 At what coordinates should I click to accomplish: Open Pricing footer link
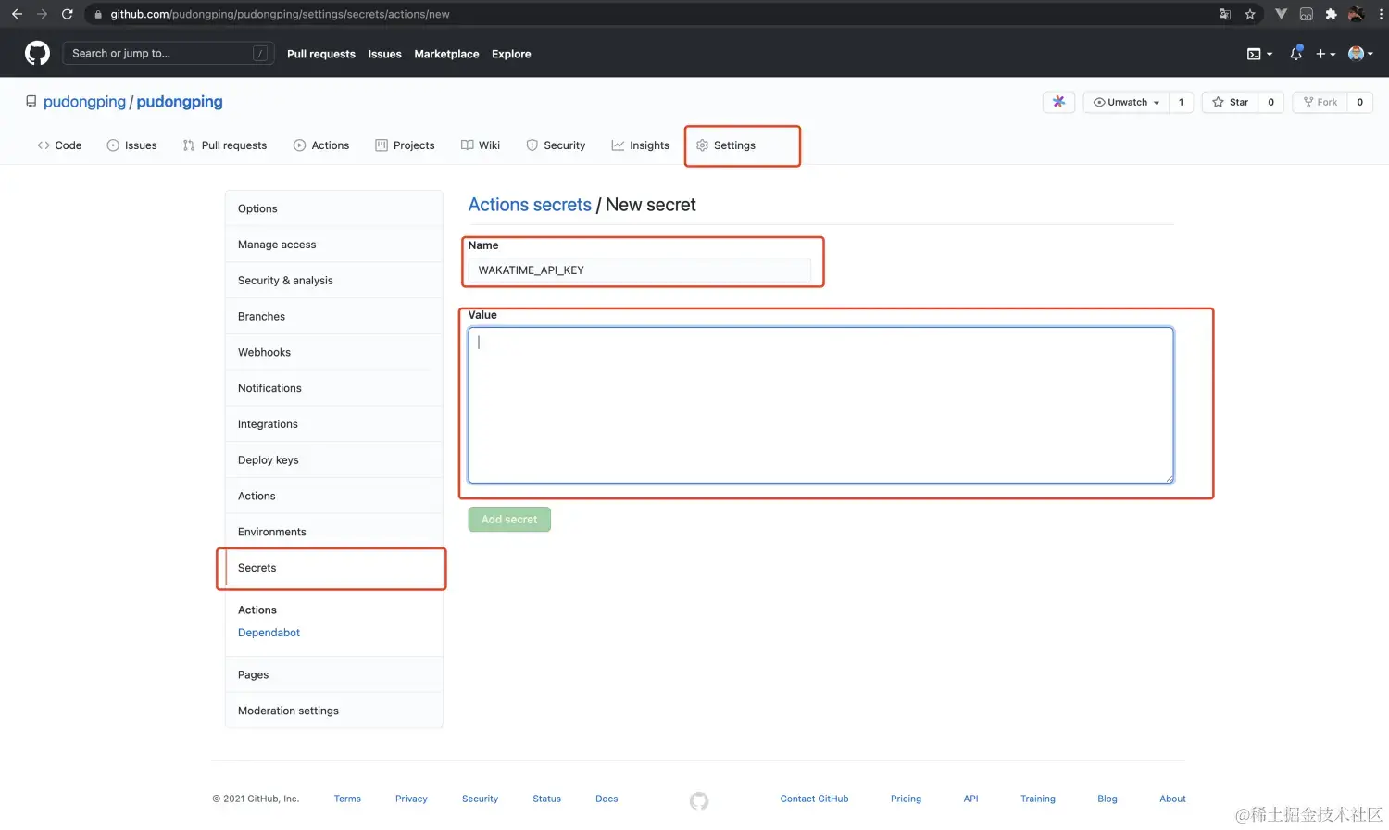(x=906, y=799)
